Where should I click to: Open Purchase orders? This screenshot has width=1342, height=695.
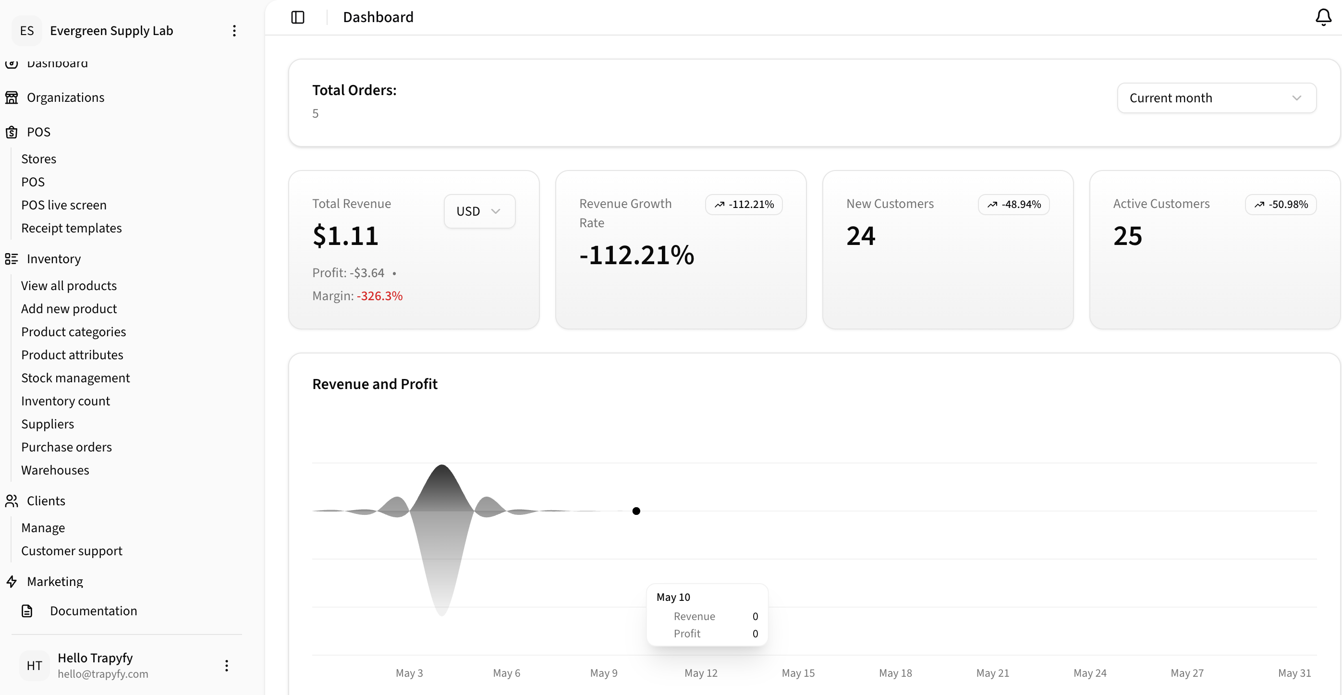coord(67,447)
